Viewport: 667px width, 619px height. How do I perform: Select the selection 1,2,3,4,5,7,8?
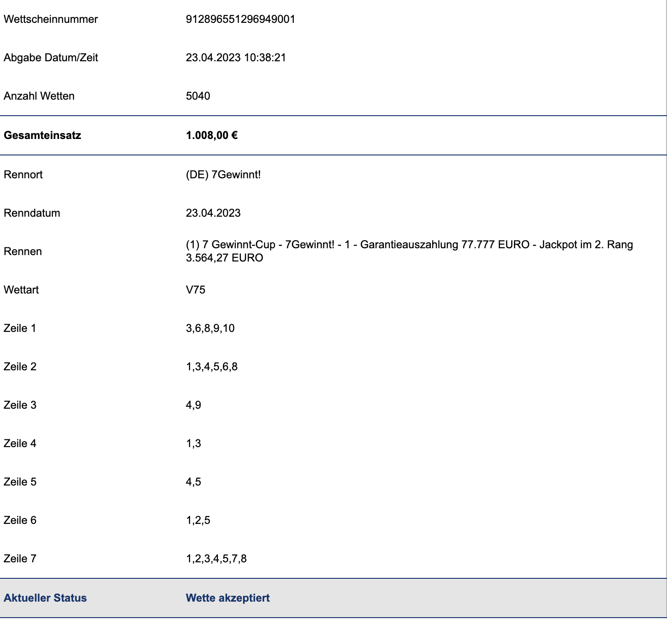pyautogui.click(x=217, y=559)
